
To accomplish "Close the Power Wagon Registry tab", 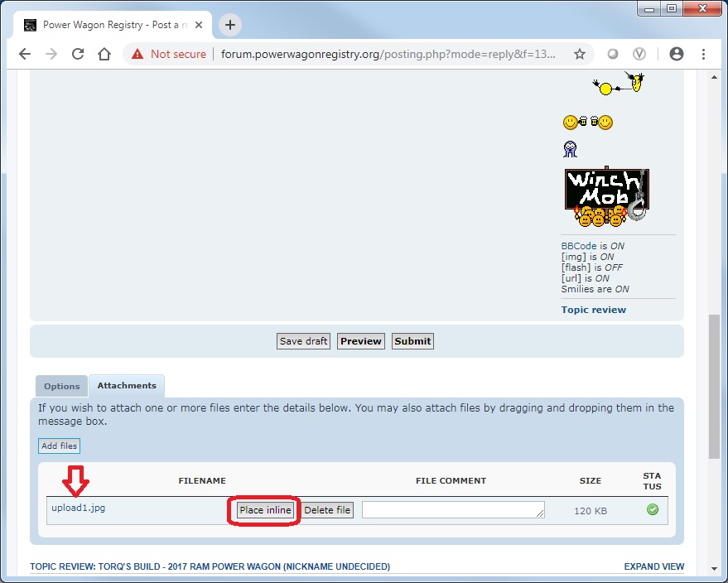I will [x=199, y=25].
